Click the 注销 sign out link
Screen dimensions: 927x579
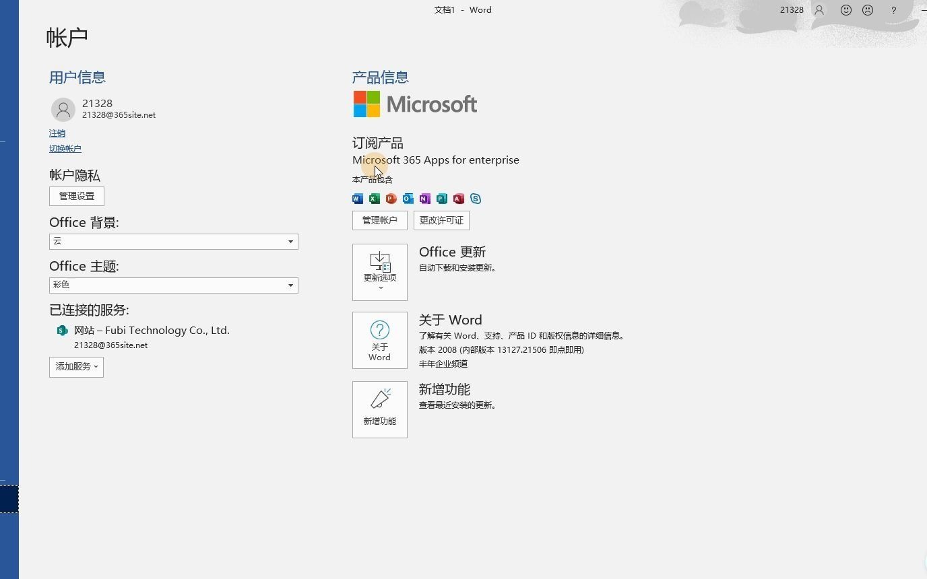point(57,133)
